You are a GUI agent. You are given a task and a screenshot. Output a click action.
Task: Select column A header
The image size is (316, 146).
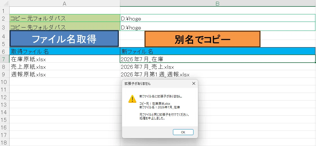click(65, 3)
